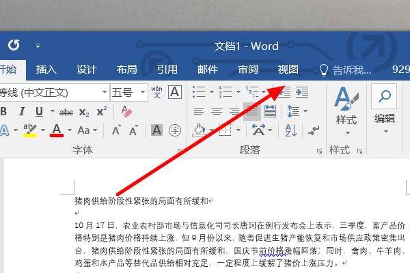Image resolution: width=410 pixels, height=273 pixels.
Task: Open the numbering style dropdown arrow
Action: coord(238,92)
